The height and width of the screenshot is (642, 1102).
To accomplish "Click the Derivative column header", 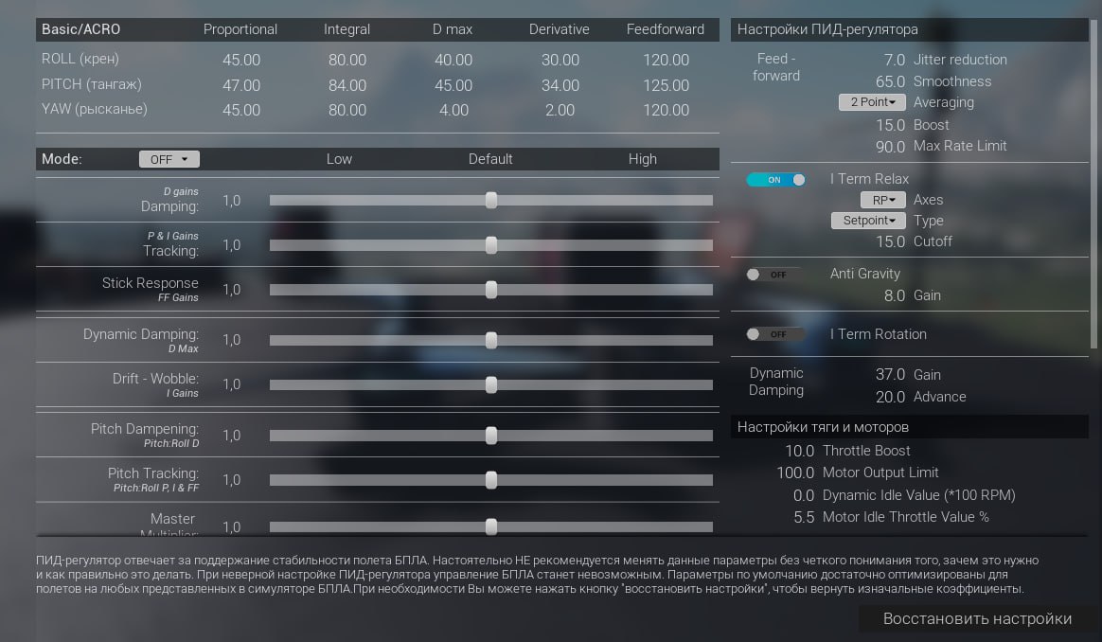I will 559,29.
